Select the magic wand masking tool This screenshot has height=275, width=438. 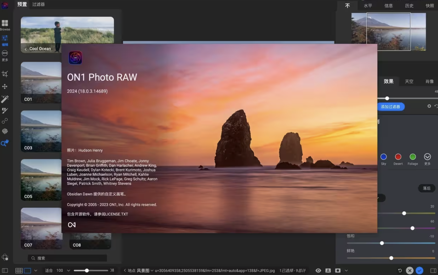point(5,99)
